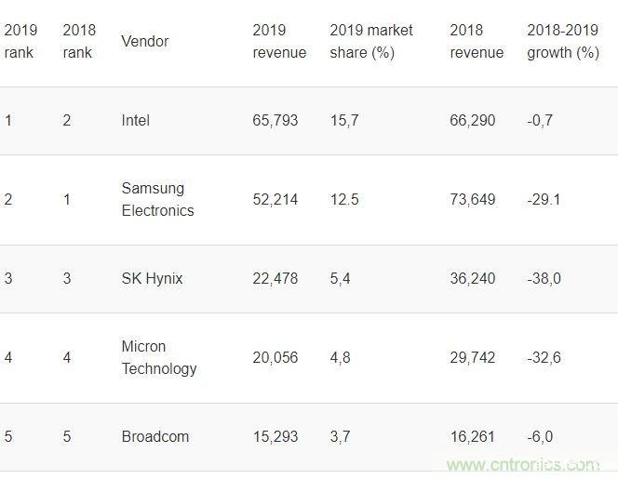Click the 2018 rank column header
Viewport: 618px width, 479px height.
pos(78,41)
